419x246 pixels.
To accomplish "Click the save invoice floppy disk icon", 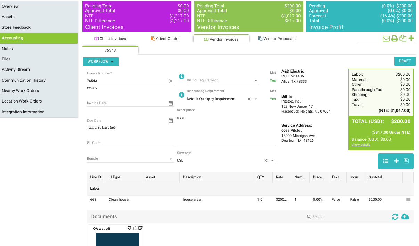I will (x=406, y=161).
